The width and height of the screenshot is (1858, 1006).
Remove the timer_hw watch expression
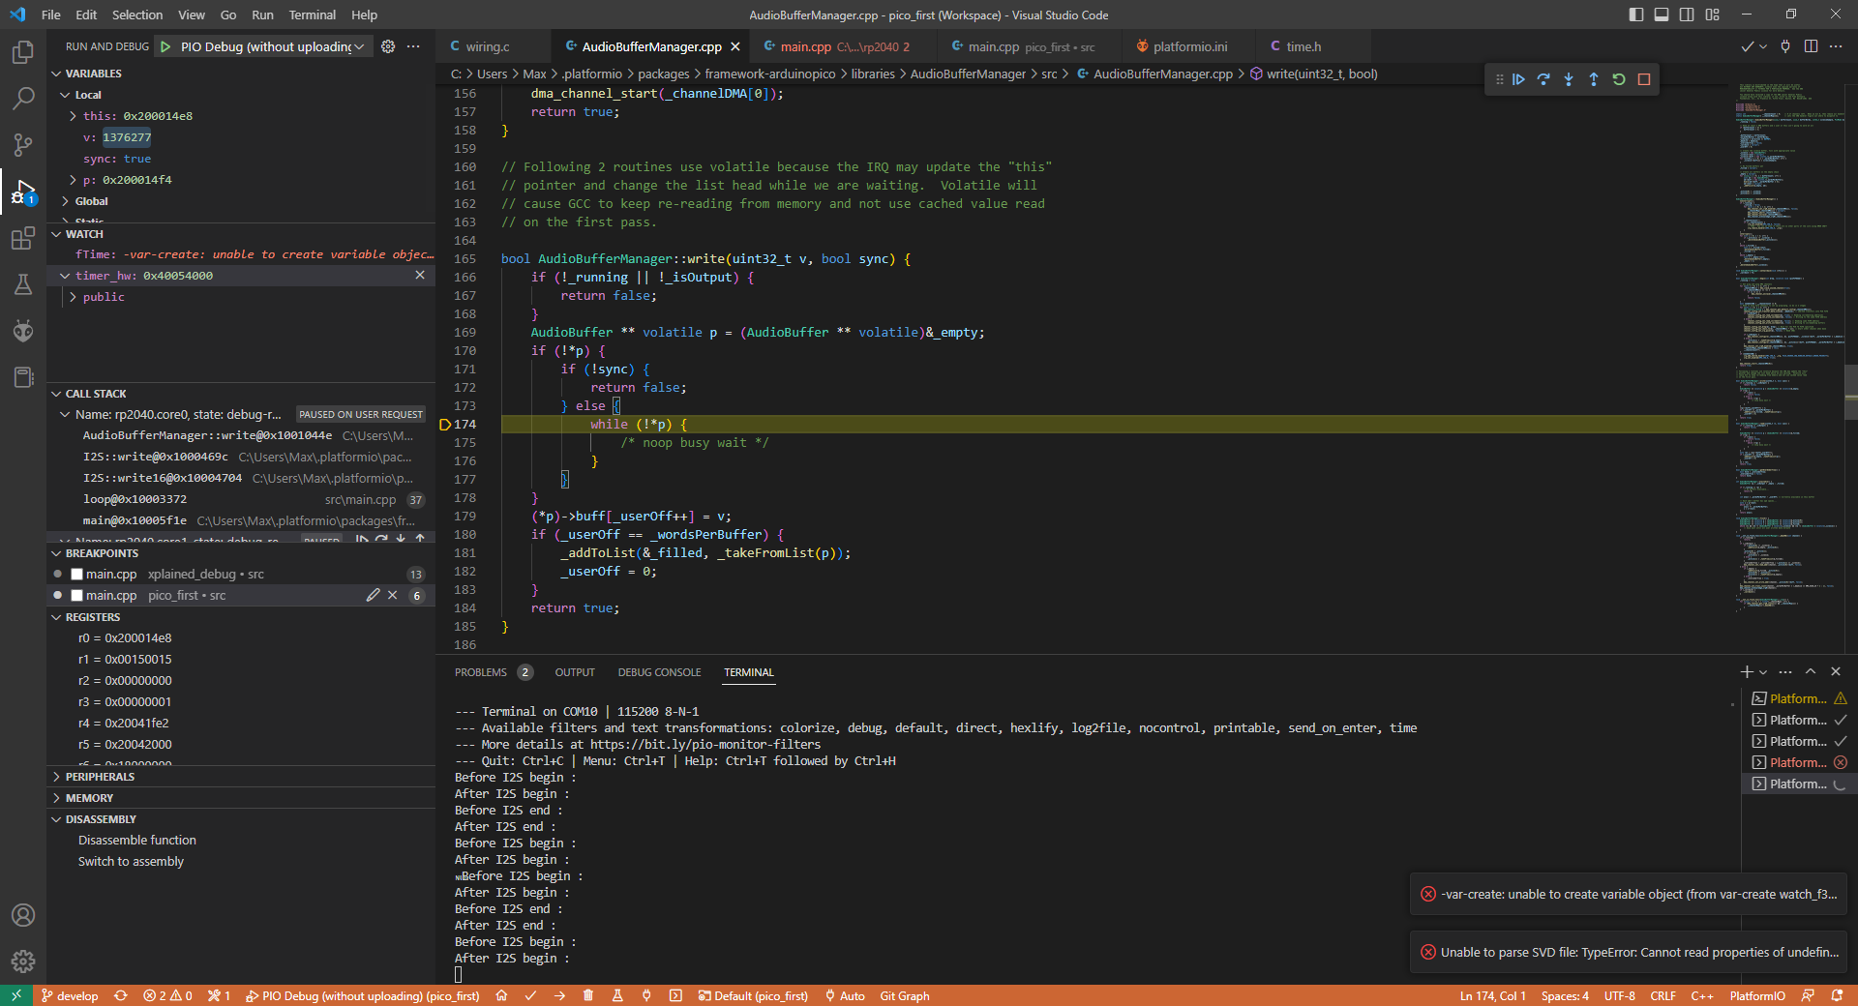coord(420,275)
